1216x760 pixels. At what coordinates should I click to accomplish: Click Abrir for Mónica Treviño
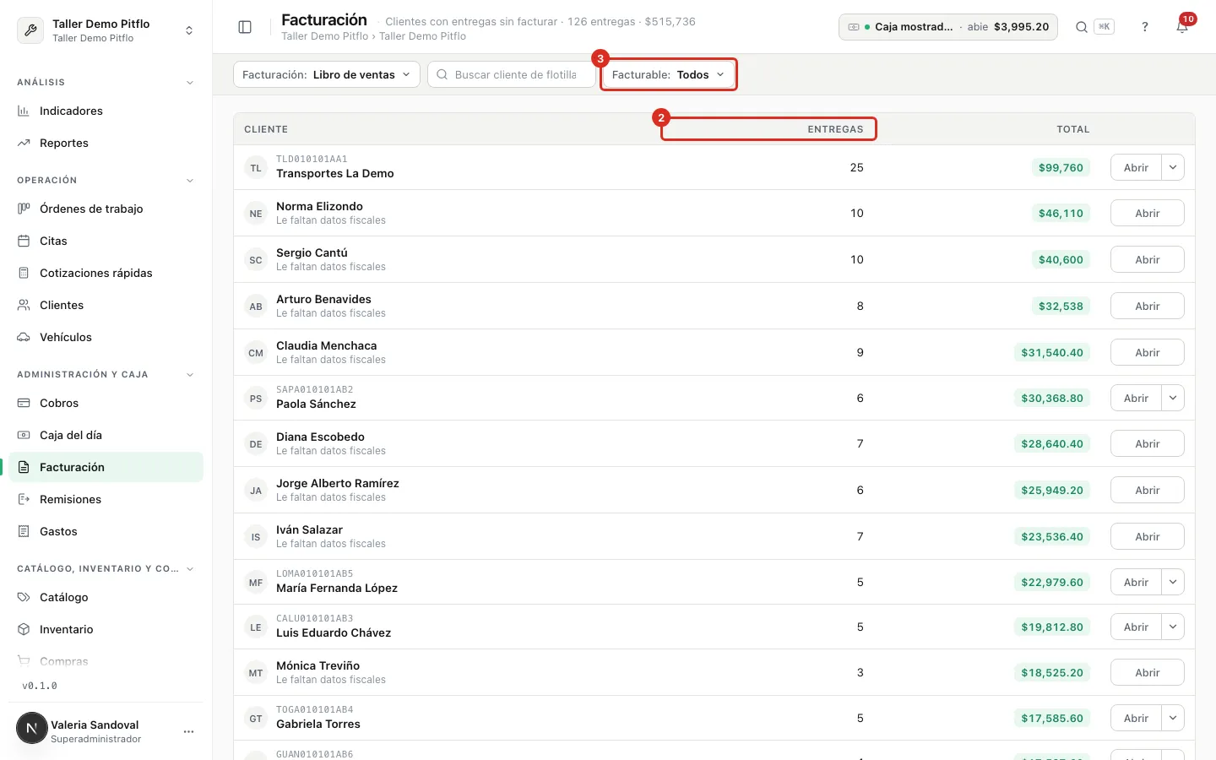[1147, 672]
